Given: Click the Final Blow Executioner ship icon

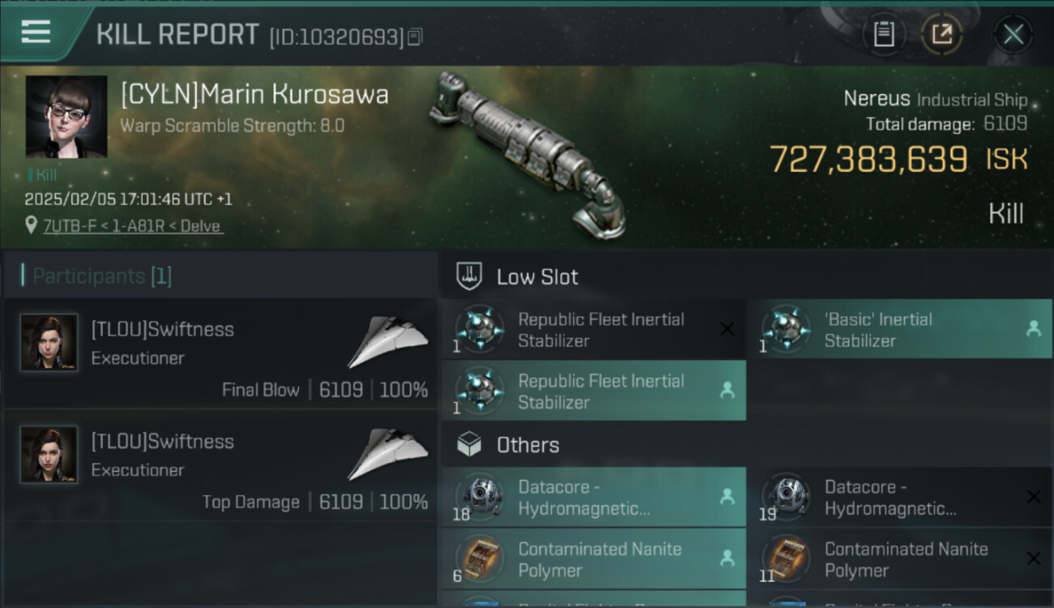Looking at the screenshot, I should click(388, 344).
